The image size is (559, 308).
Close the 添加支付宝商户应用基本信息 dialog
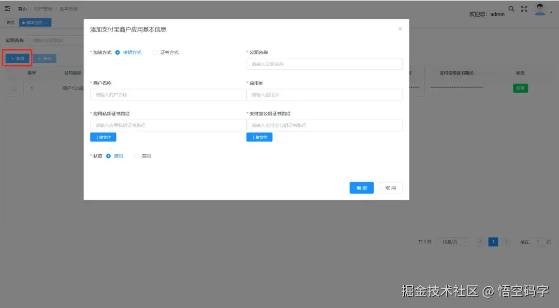pos(400,28)
